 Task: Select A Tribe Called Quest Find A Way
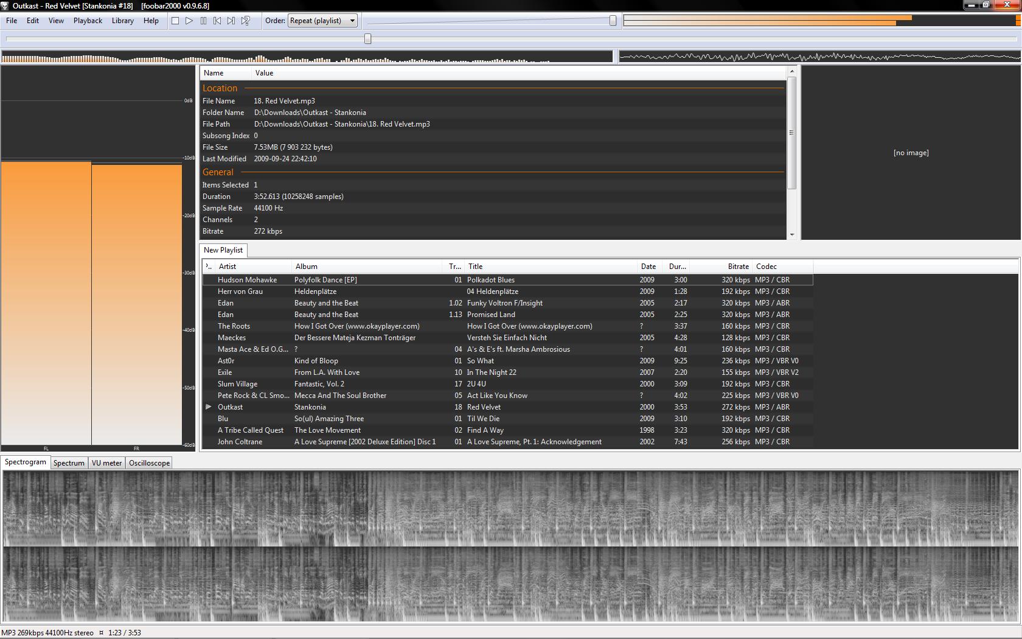click(508, 430)
